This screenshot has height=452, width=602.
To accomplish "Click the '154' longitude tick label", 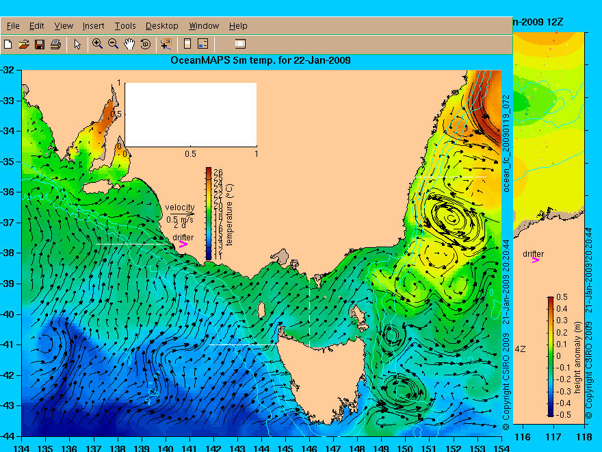I will click(x=501, y=448).
